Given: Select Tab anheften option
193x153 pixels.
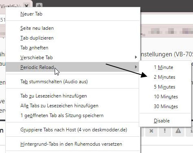Looking at the screenshot, I should [x=73, y=48].
